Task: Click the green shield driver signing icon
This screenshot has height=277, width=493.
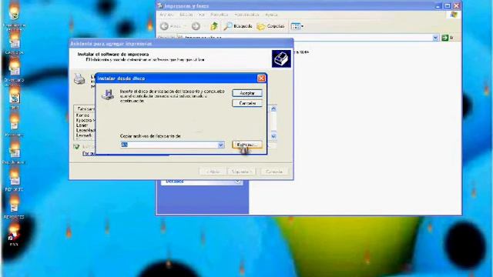Action: [76, 146]
